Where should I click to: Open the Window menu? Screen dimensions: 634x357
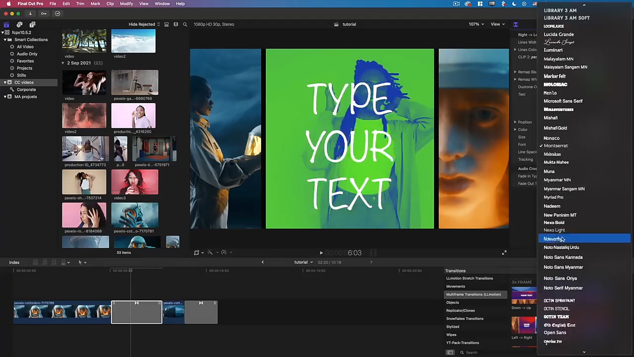coord(162,4)
